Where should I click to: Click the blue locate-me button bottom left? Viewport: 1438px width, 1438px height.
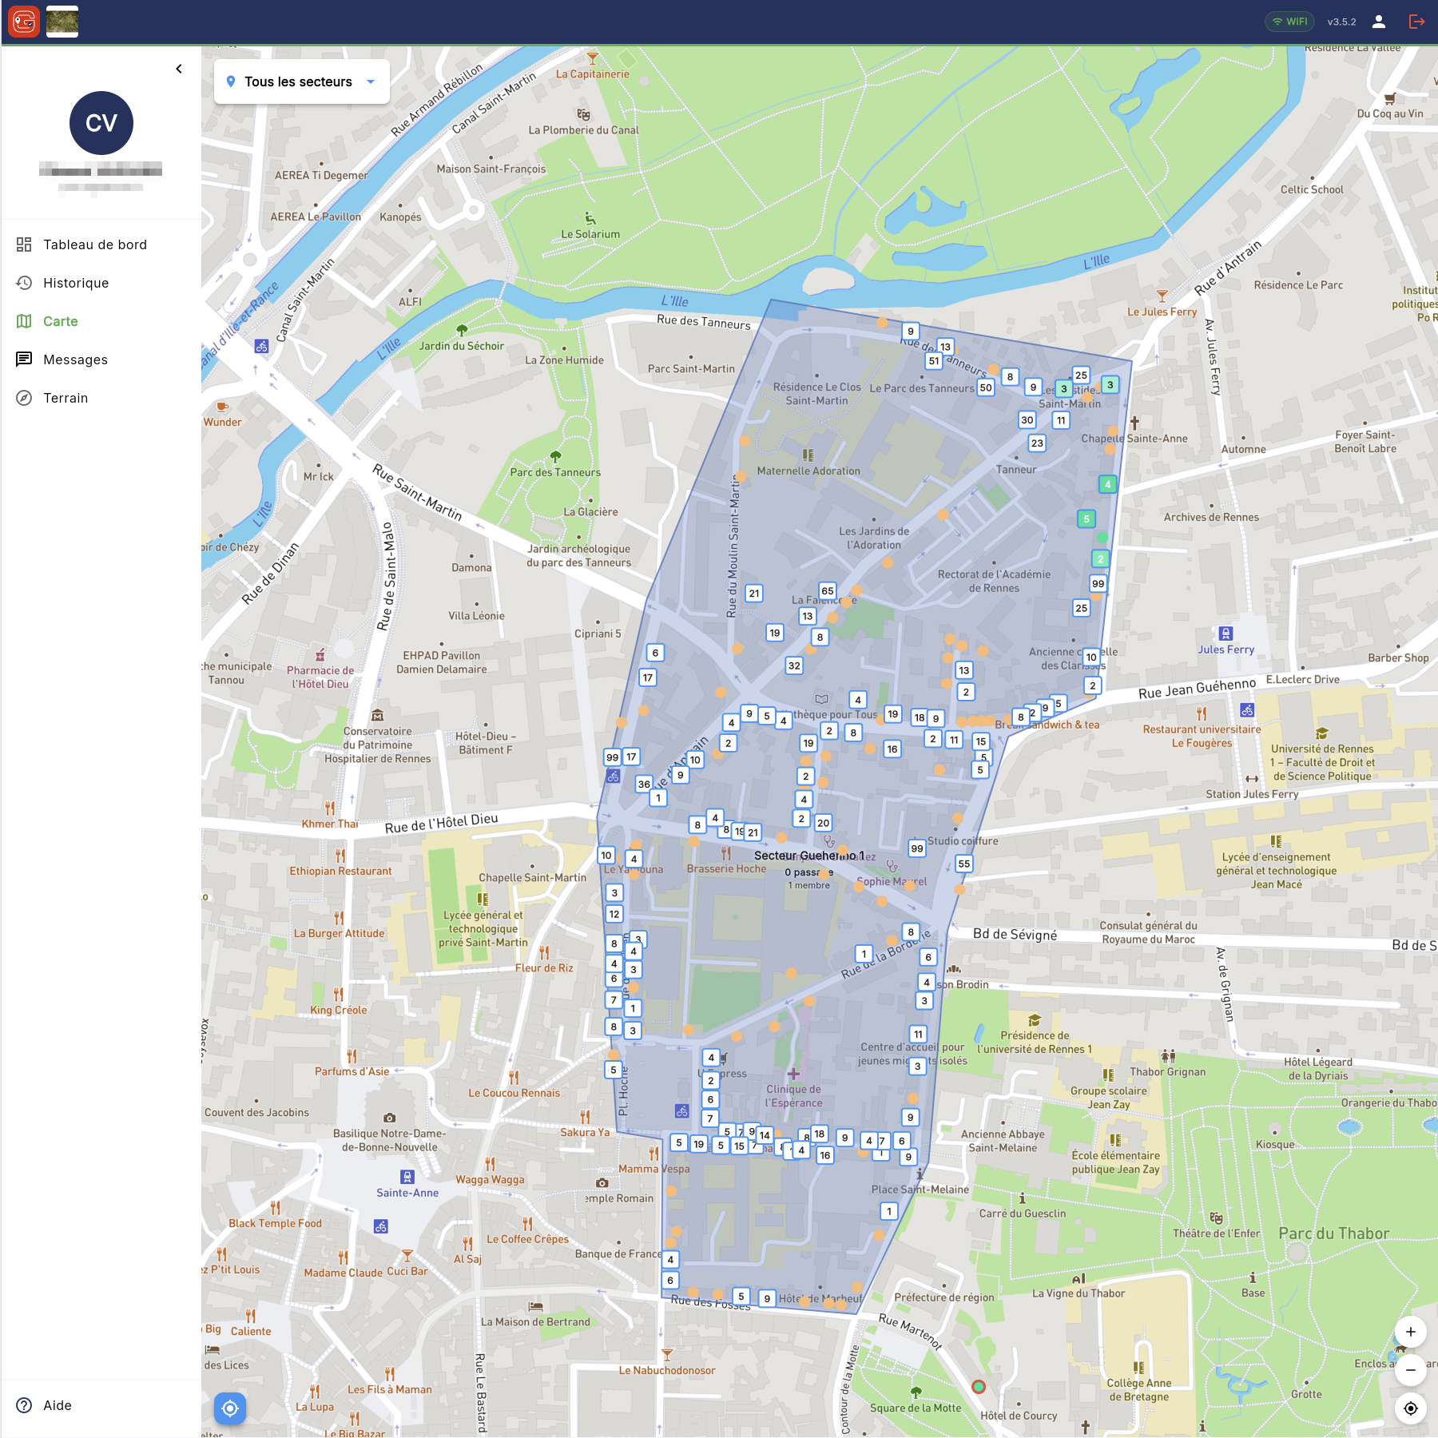click(x=230, y=1408)
